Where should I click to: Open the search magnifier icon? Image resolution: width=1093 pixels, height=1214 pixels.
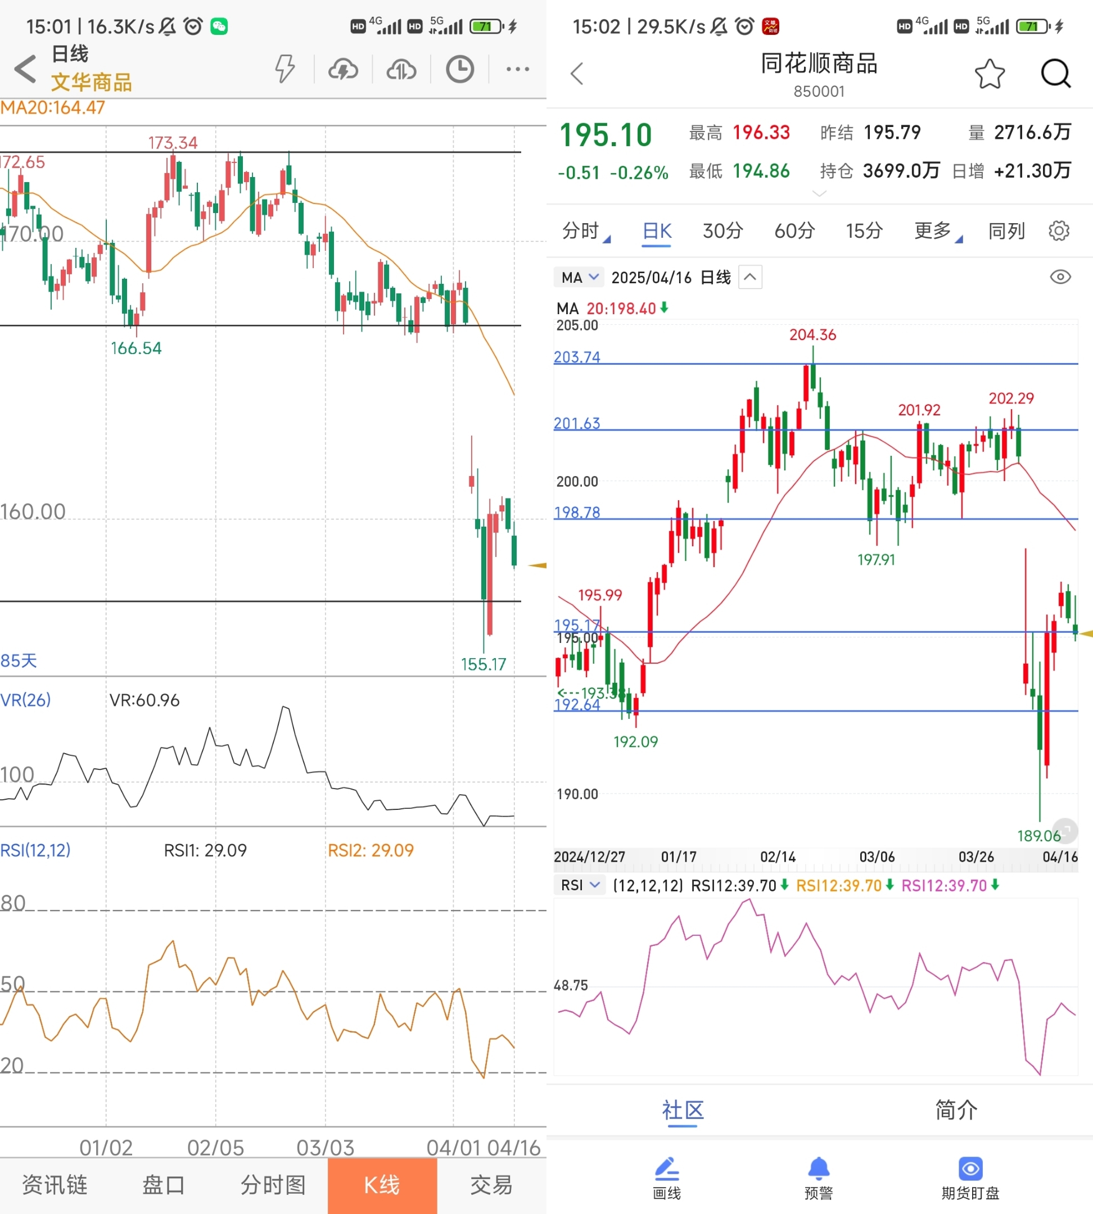1056,74
